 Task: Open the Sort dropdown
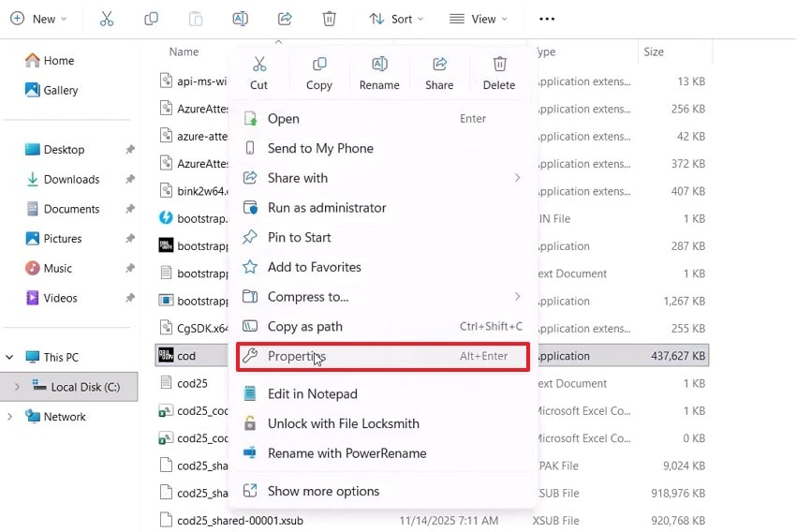[396, 19]
